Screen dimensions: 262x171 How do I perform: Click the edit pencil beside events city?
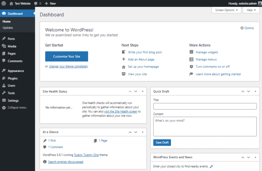[x=211, y=166]
